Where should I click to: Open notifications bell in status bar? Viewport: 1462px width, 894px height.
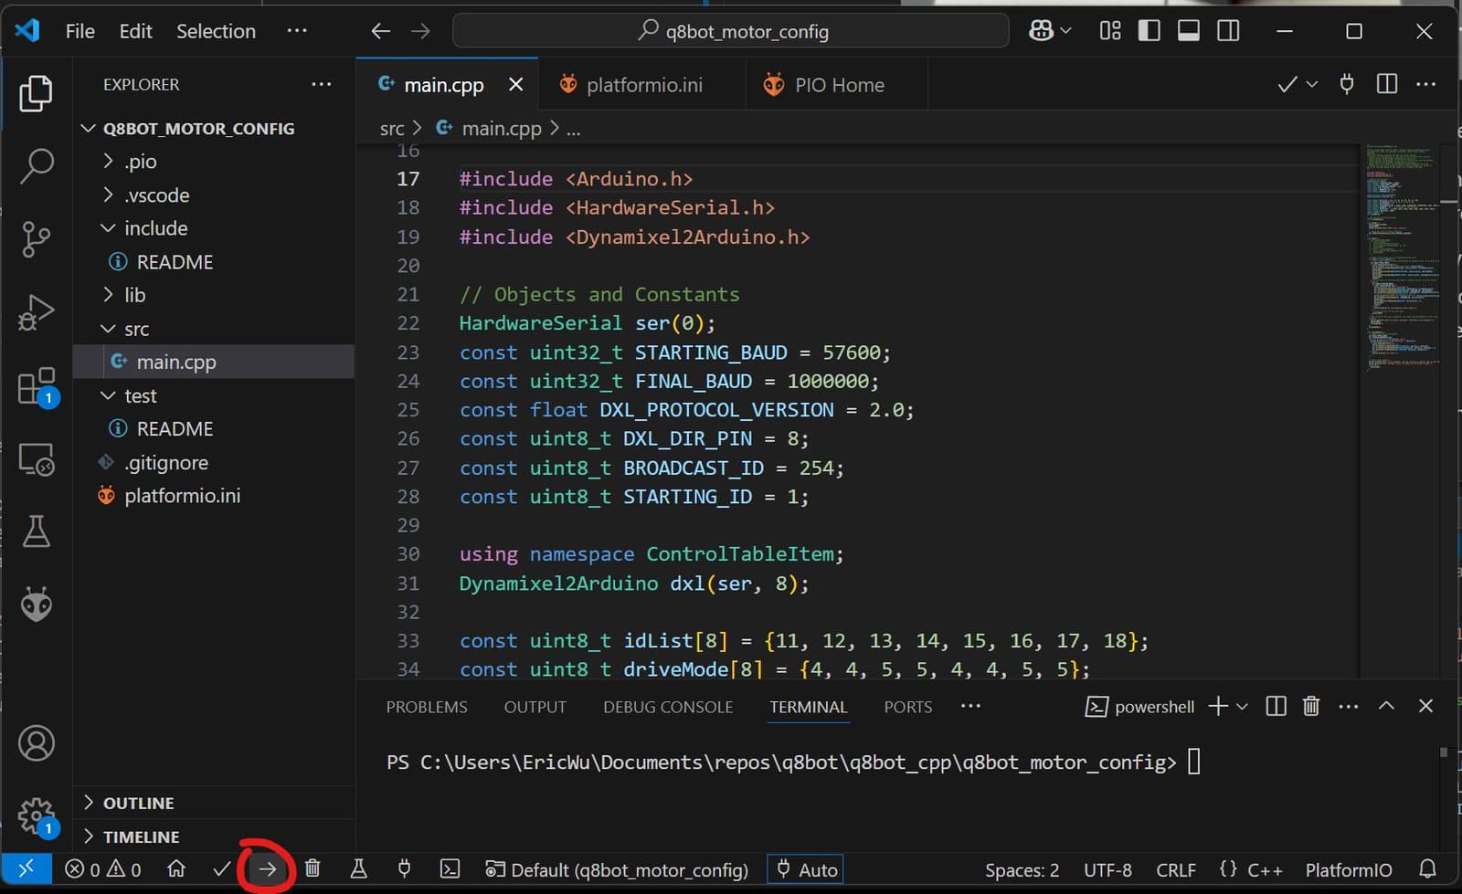pos(1427,869)
